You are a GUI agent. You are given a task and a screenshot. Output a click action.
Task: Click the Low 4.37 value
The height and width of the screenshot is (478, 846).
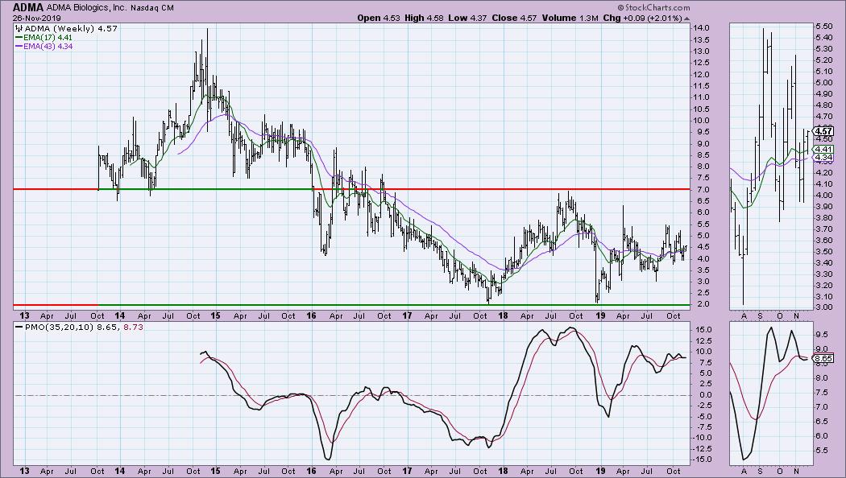(467, 18)
